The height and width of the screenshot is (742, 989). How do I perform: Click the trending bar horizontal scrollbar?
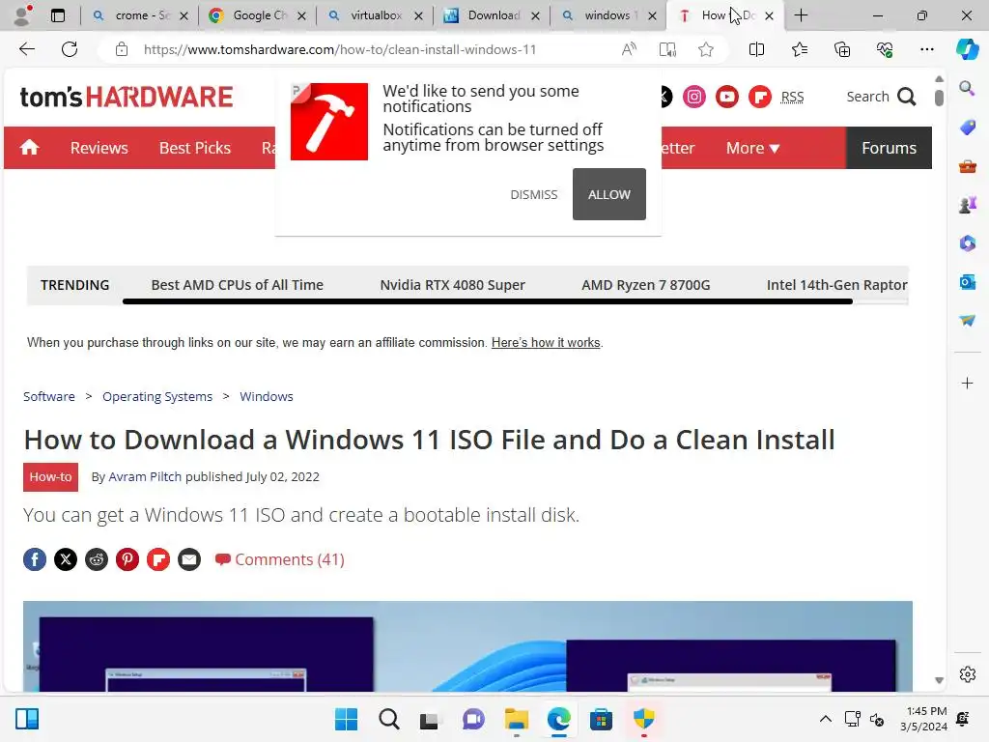coord(487,301)
